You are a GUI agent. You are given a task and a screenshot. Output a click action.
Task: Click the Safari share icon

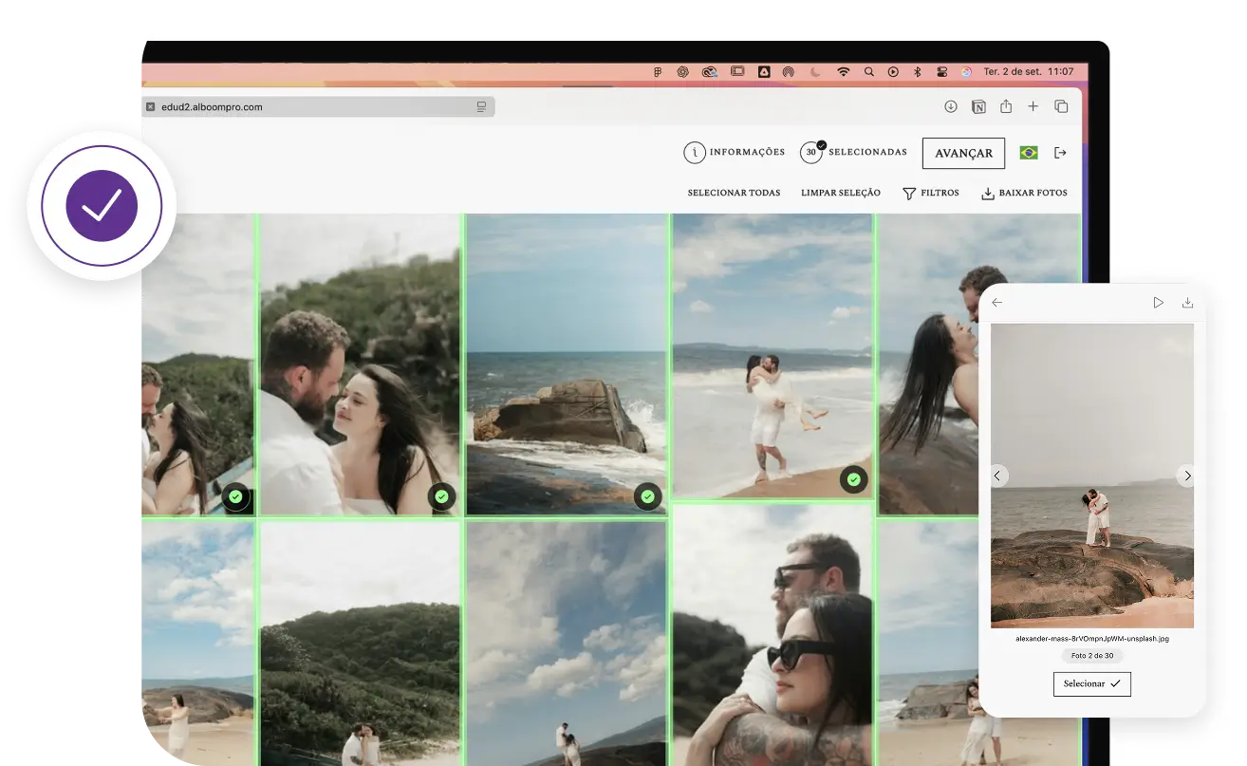(x=1006, y=107)
